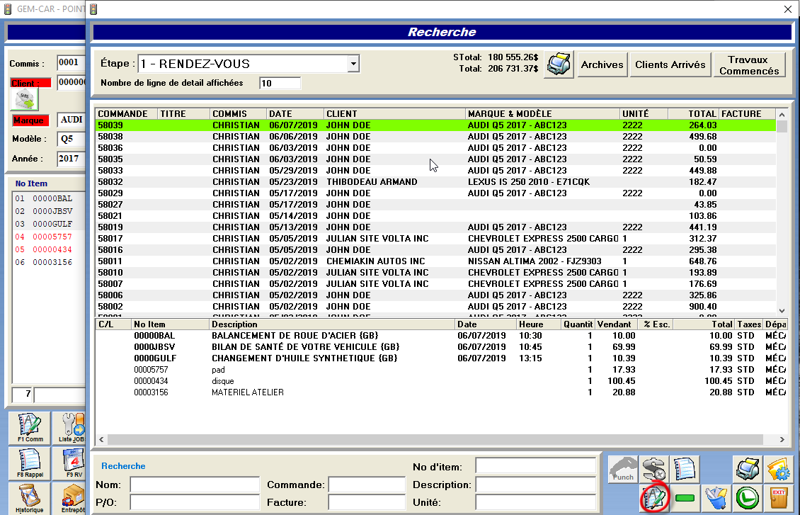Screen dimensions: 800x515
Task: Click the printer icon next to the totals
Action: click(x=559, y=64)
